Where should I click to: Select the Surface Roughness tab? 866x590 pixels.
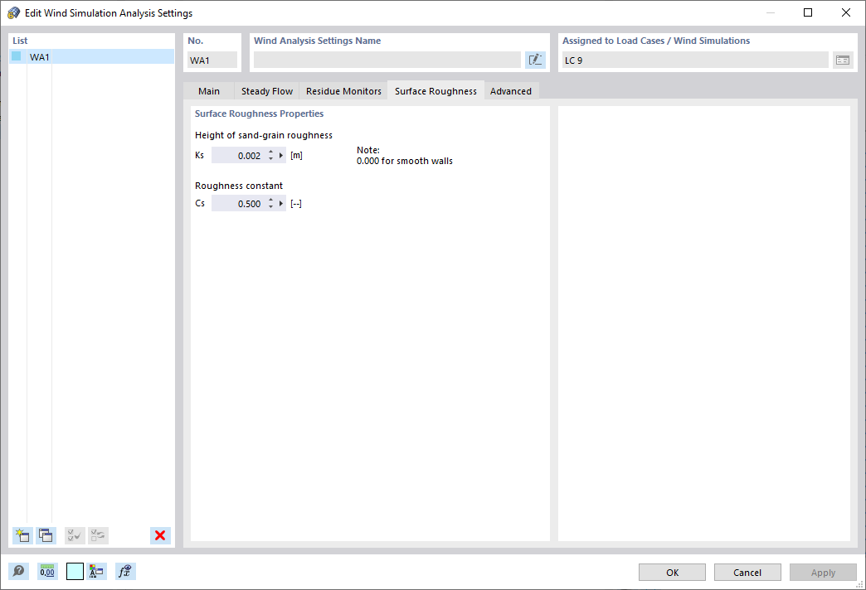point(435,91)
